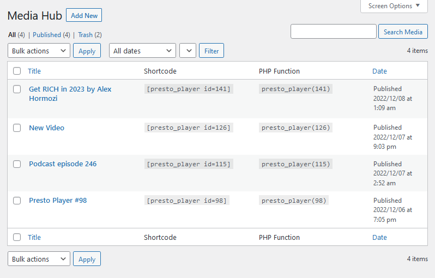
Task: Focus the media search input field
Action: [x=333, y=32]
